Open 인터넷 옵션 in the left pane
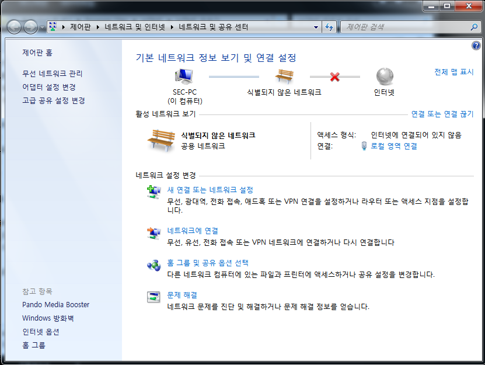The image size is (485, 365). click(x=40, y=332)
